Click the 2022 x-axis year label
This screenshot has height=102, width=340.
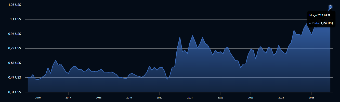tap(220, 97)
